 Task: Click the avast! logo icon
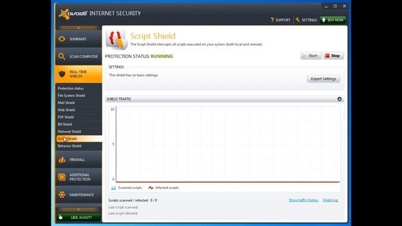click(x=64, y=14)
